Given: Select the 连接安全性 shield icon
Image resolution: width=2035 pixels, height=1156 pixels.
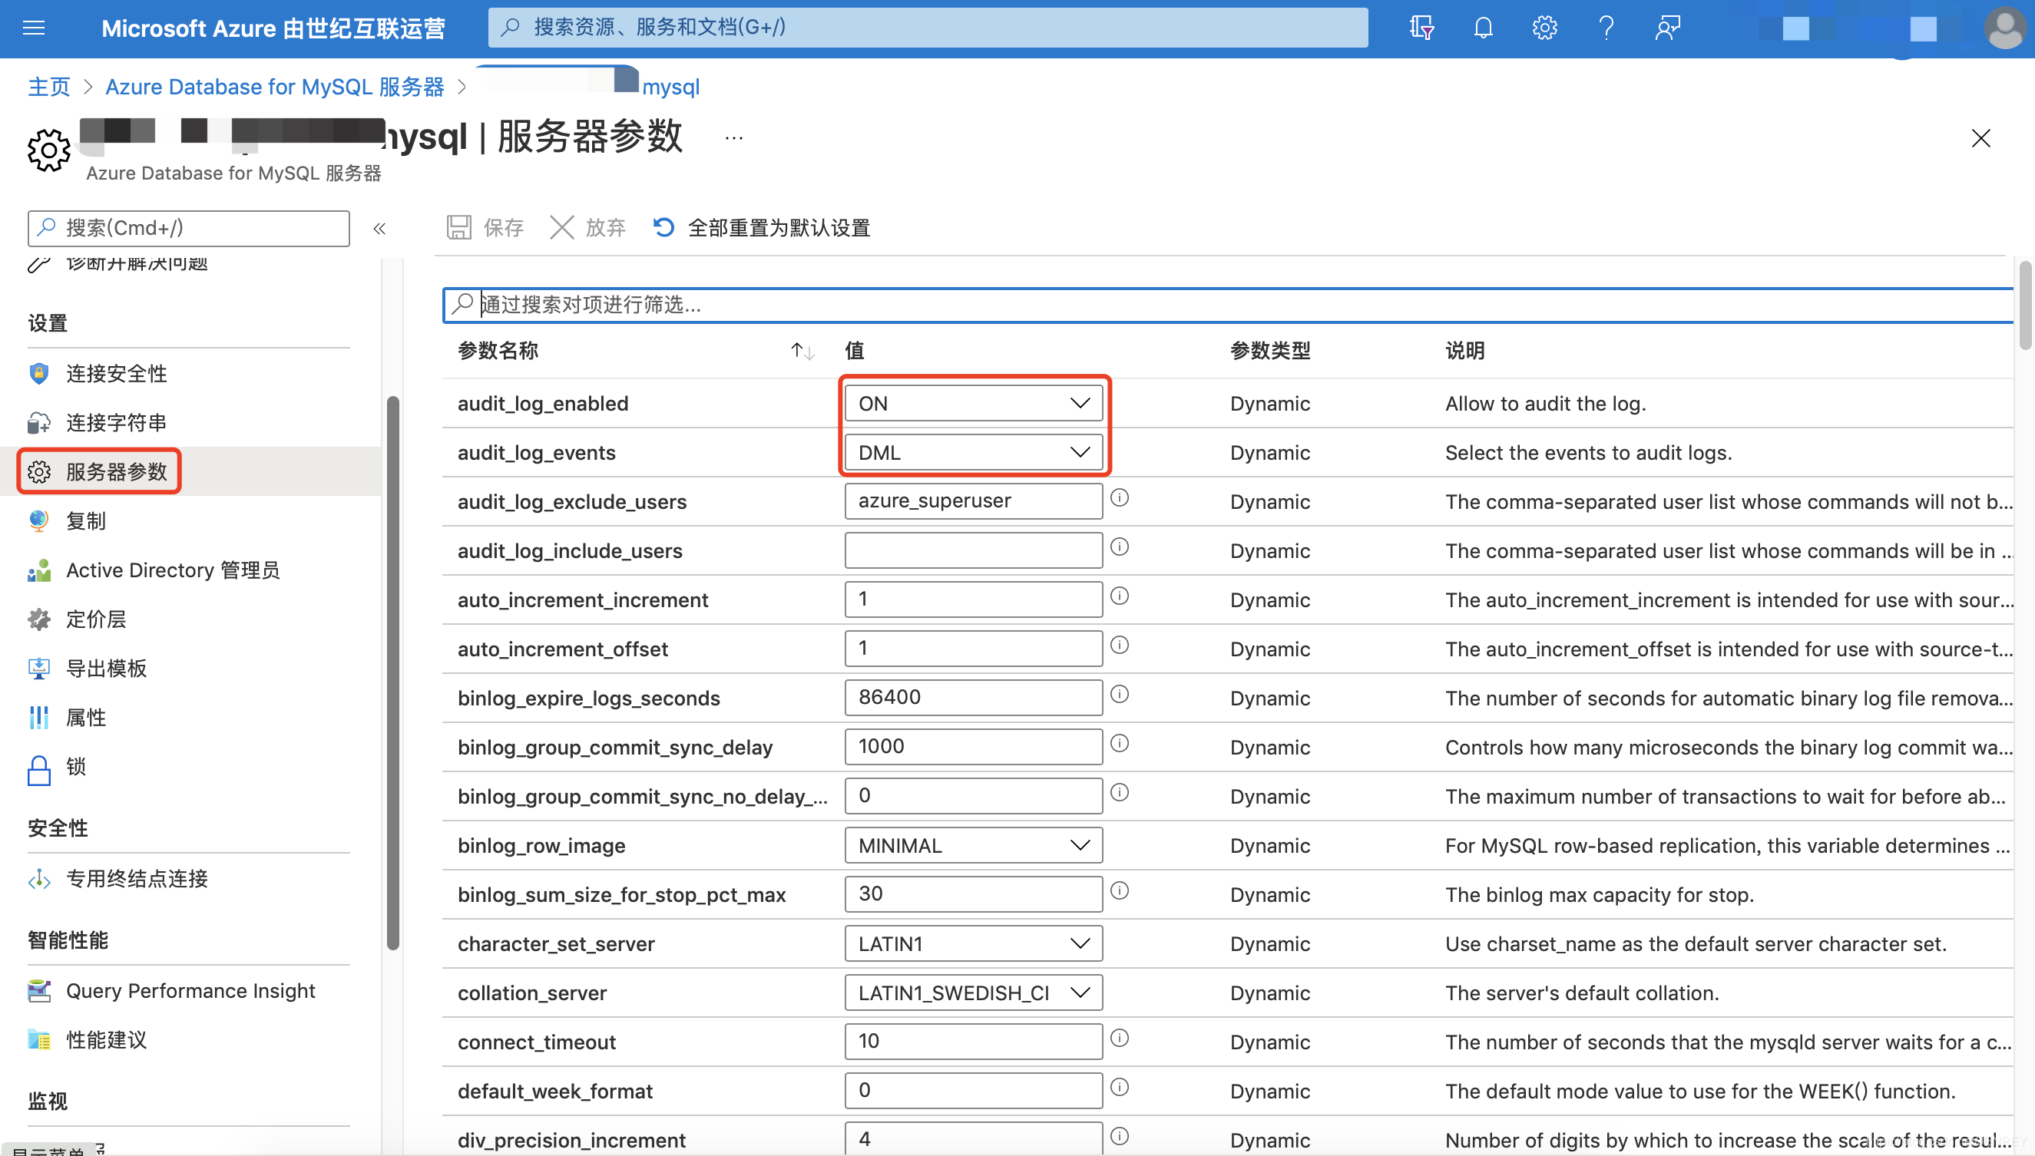Looking at the screenshot, I should click(x=38, y=373).
